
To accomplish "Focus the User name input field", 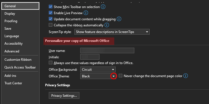I will click(x=107, y=50).
